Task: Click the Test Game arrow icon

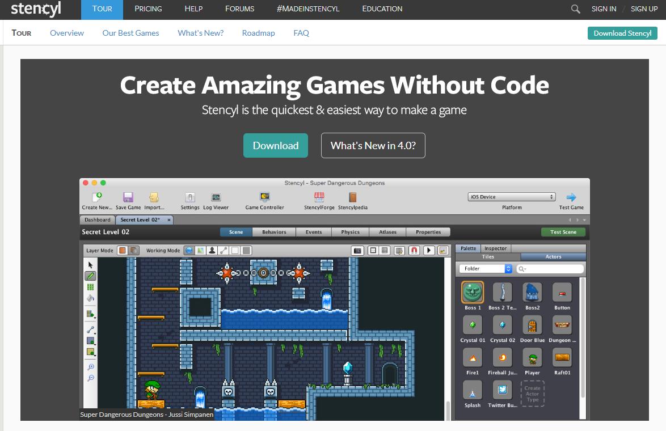Action: [x=571, y=197]
